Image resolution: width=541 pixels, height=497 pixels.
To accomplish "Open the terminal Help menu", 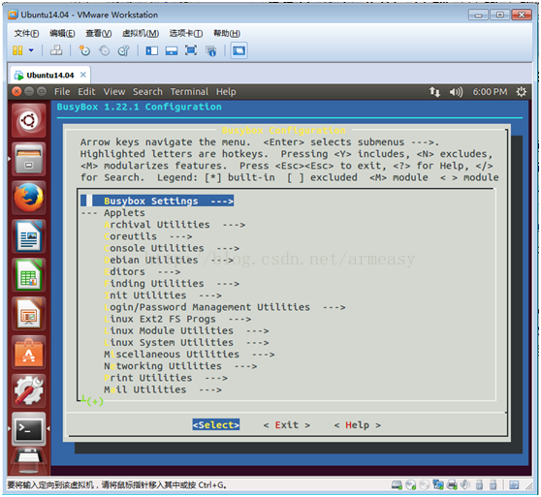I will [x=226, y=92].
